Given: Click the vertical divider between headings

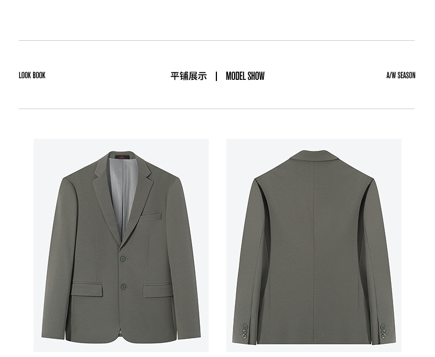Looking at the screenshot, I should pos(216,76).
